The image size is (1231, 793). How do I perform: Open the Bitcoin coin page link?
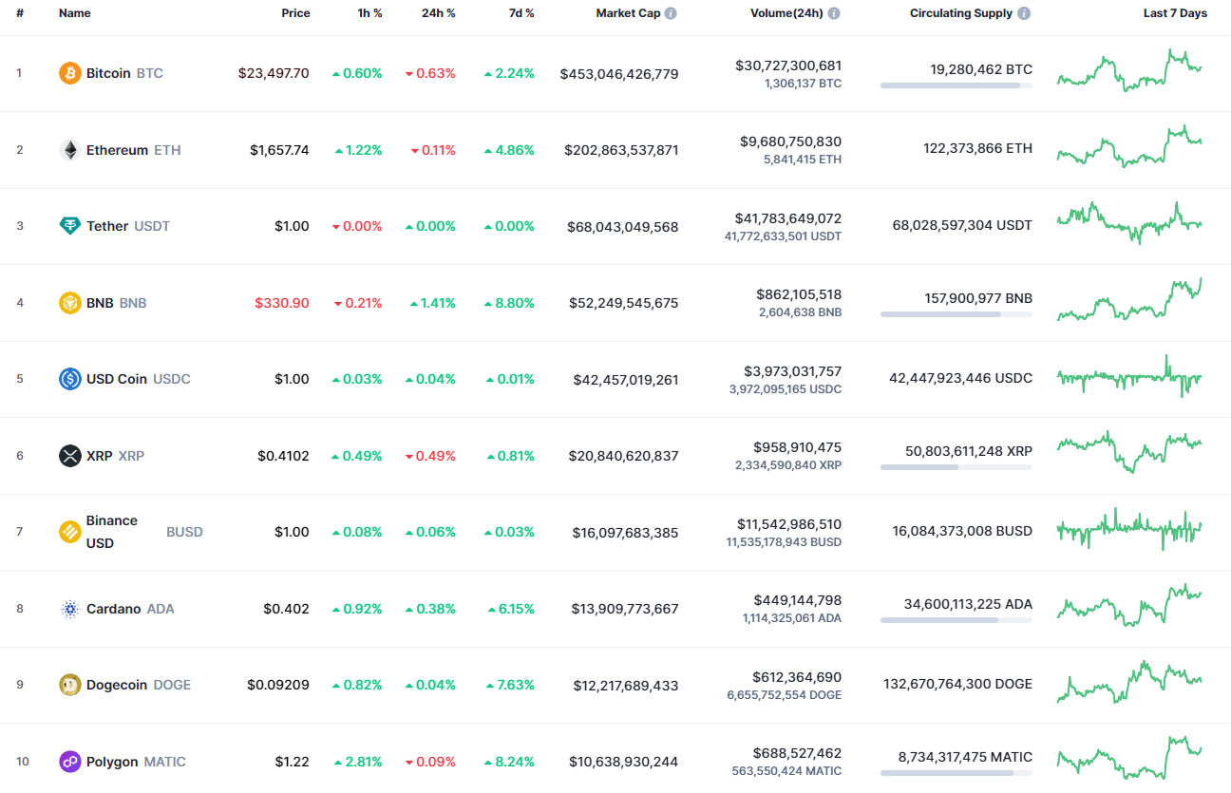(109, 72)
